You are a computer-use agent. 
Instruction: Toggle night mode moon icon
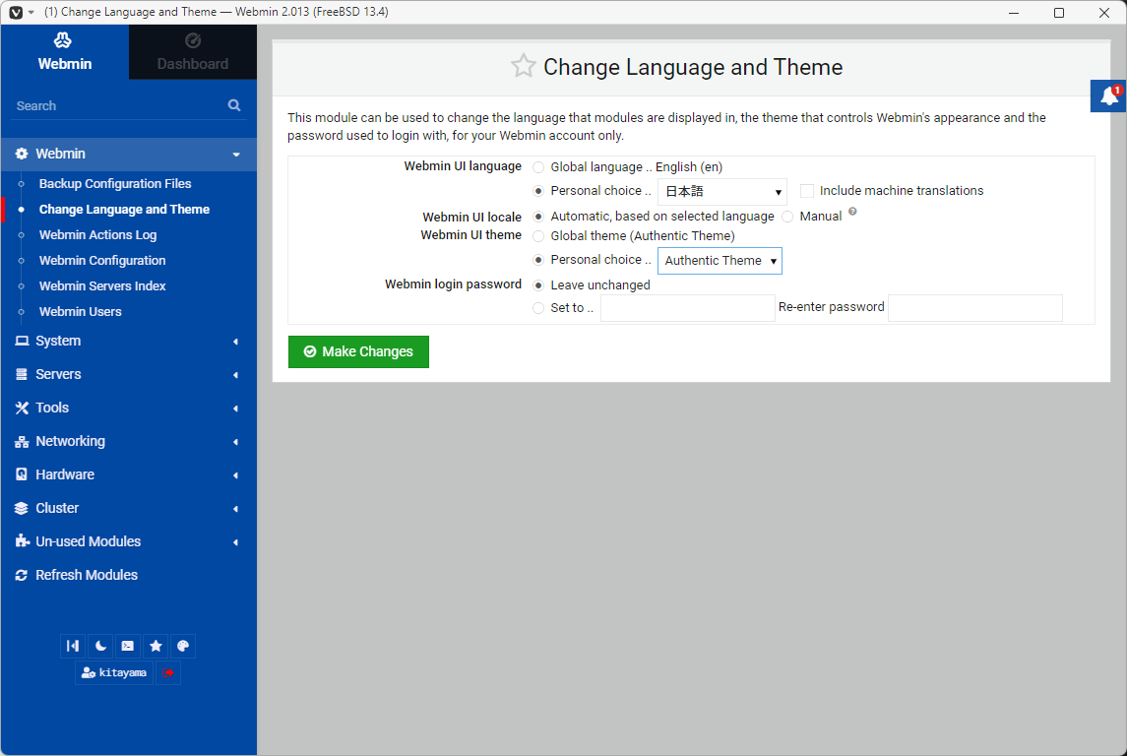100,646
